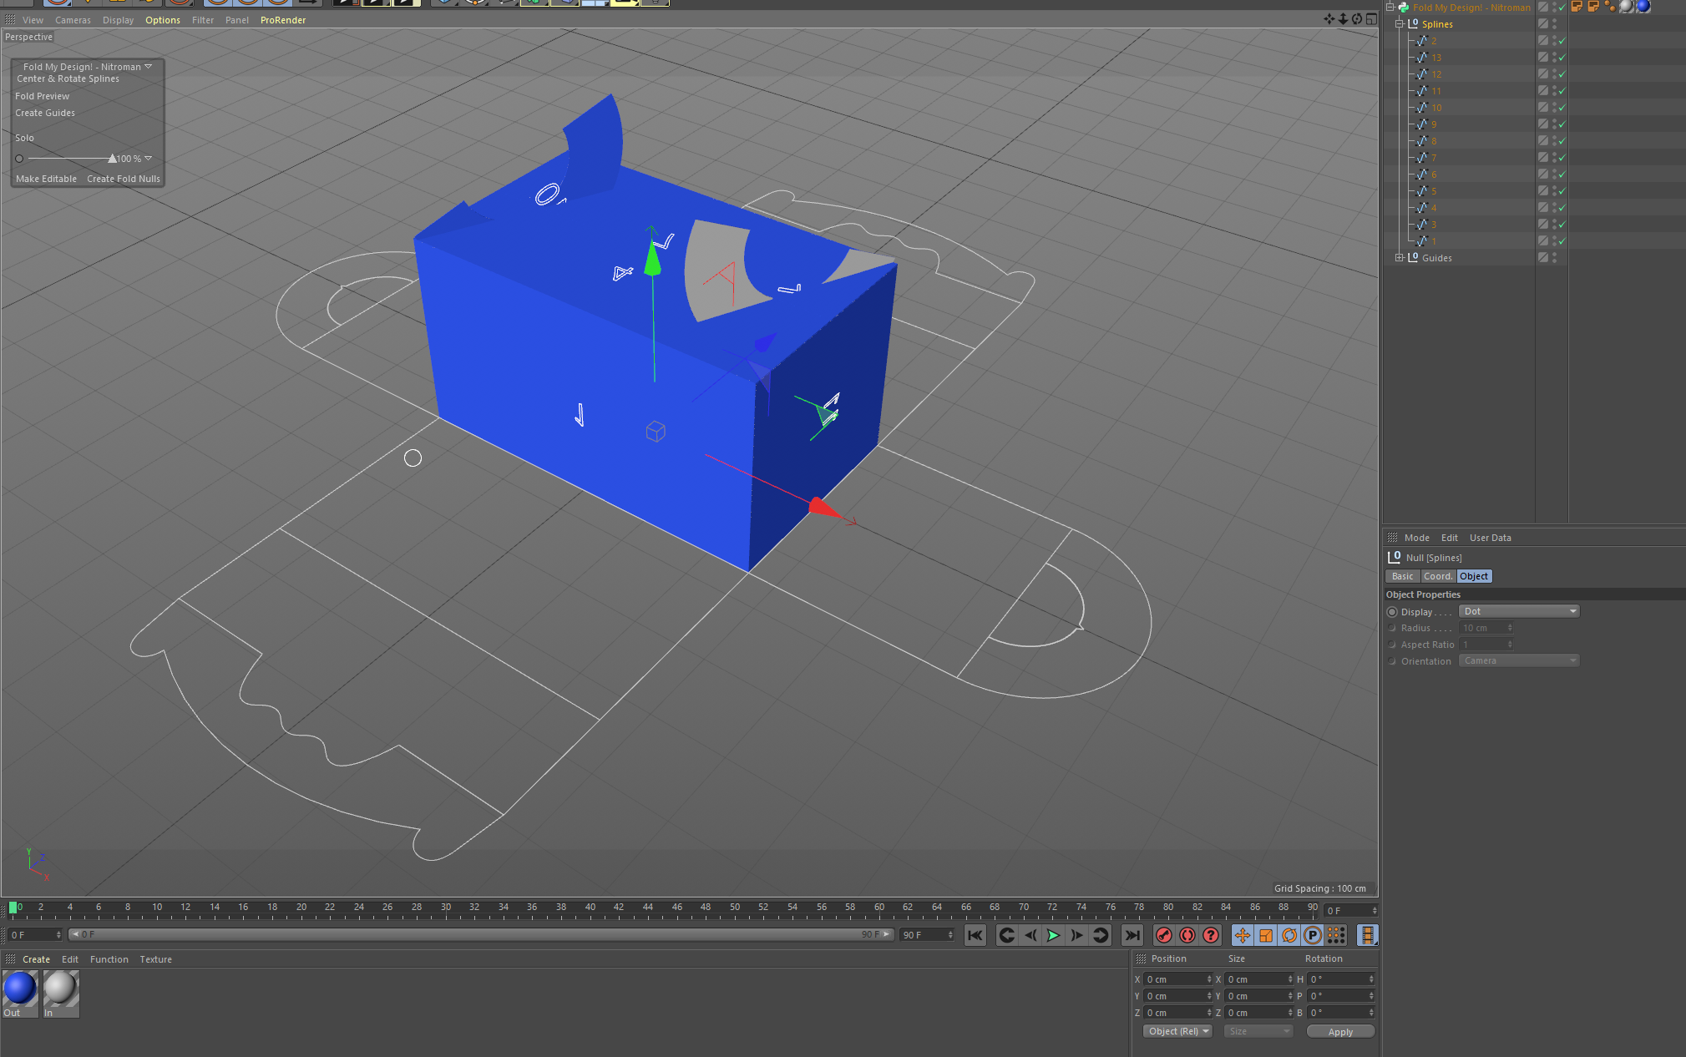This screenshot has height=1057, width=1686.
Task: Click the 100 % fold slider handle
Action: tap(112, 158)
